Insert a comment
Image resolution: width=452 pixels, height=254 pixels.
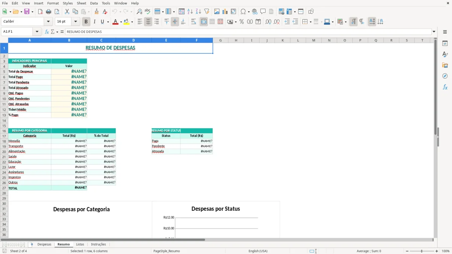pos(263,12)
